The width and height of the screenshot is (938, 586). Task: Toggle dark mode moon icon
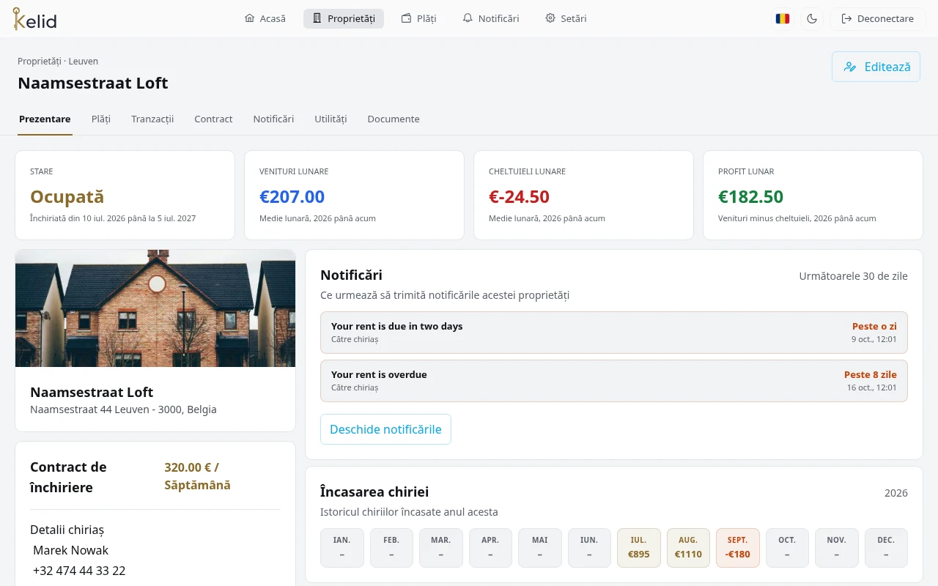click(x=812, y=18)
